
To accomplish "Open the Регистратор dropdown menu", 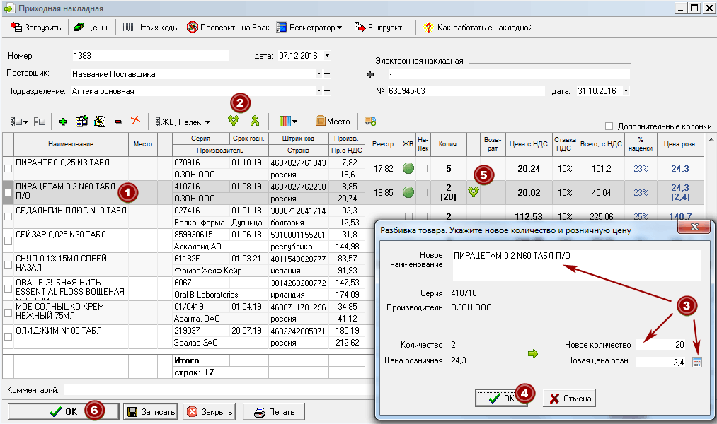I will tap(309, 28).
